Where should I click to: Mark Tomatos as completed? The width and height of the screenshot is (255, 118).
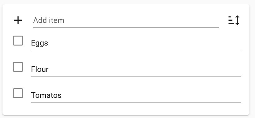tap(18, 93)
